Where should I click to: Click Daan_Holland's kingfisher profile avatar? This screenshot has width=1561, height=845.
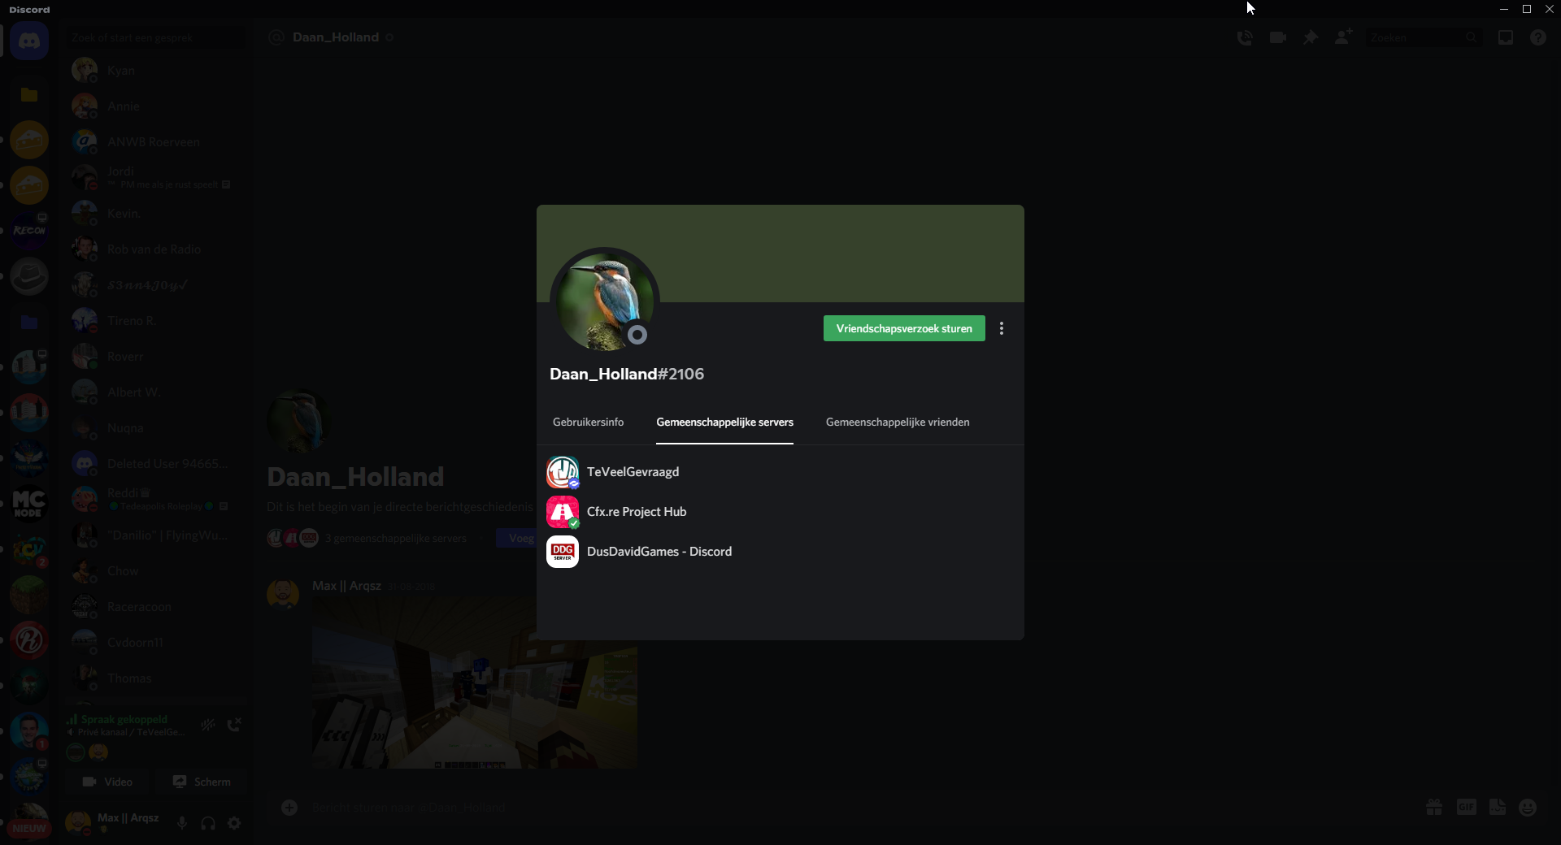pos(604,301)
